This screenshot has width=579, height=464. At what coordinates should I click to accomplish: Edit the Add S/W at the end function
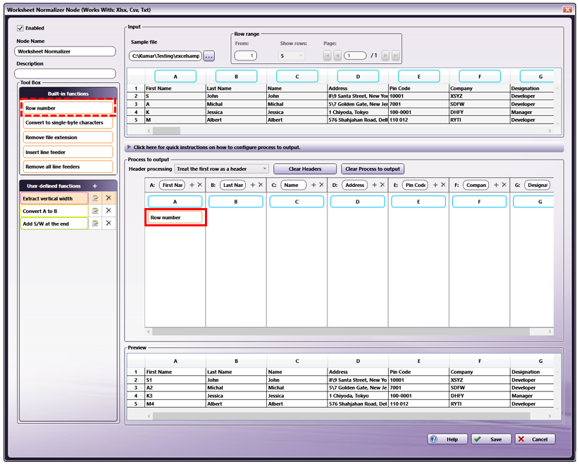95,224
